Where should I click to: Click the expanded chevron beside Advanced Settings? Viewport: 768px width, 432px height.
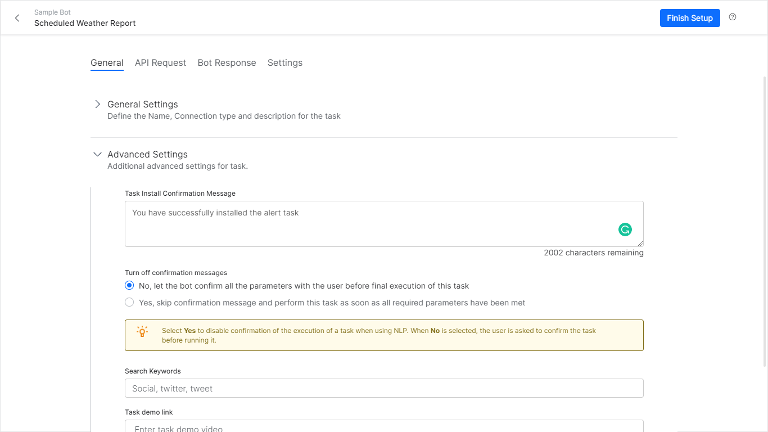click(x=97, y=154)
